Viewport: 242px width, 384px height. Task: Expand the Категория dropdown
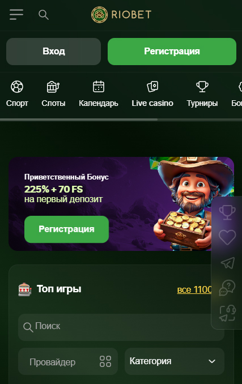point(175,361)
